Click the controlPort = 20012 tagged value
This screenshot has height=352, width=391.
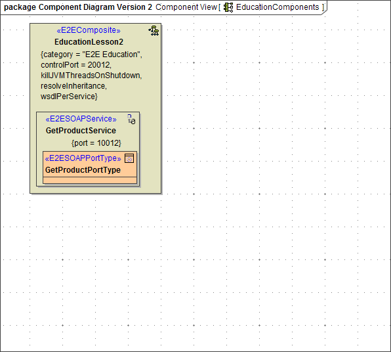tap(76, 65)
